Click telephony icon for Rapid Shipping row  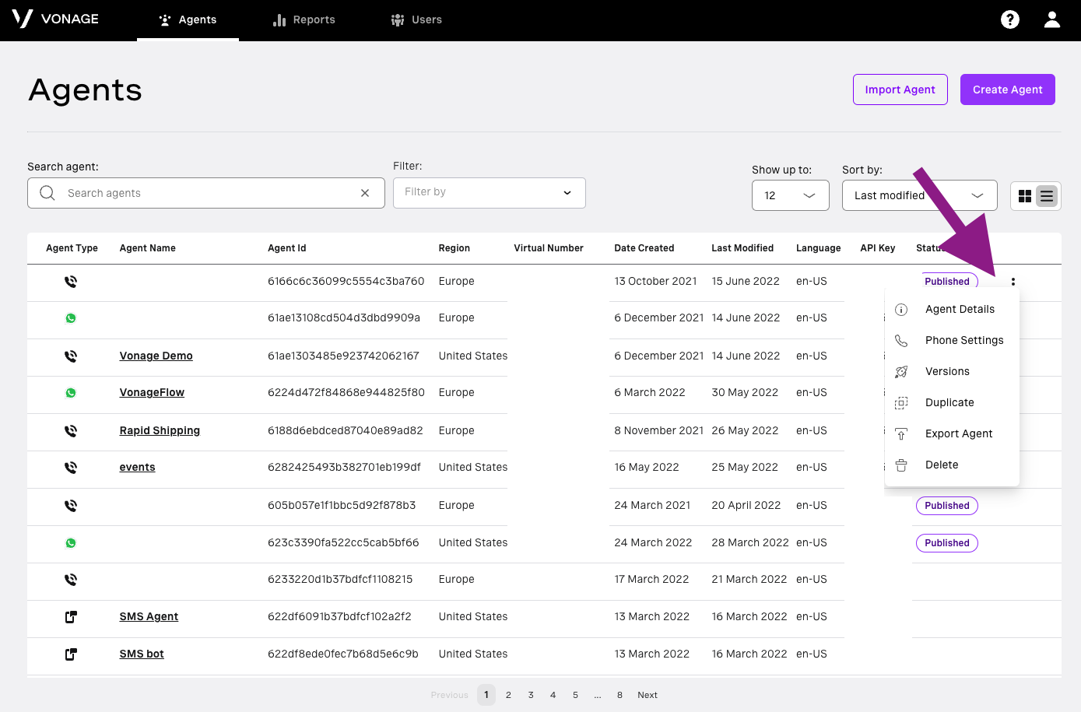pos(71,431)
